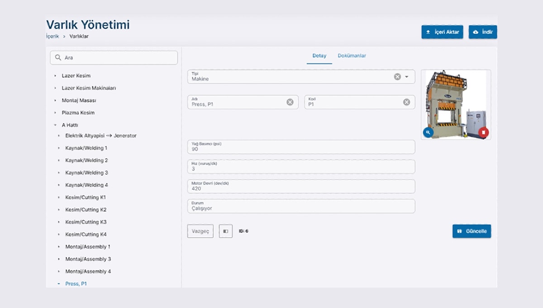This screenshot has height=308, width=543.
Task: Clear the Adı field Press, P1
Action: pos(290,102)
